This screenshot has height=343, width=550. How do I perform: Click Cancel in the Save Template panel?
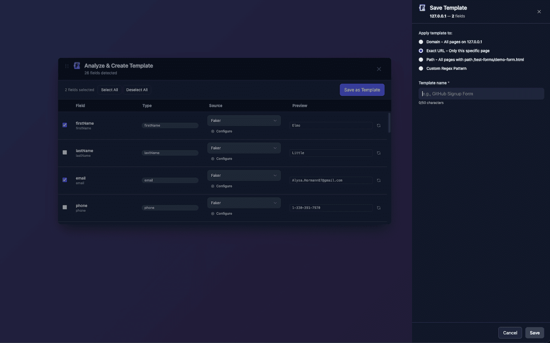(510, 333)
